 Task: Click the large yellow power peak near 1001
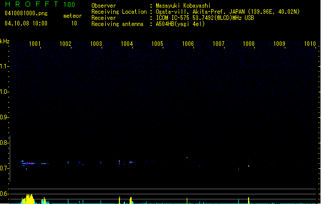pyautogui.click(x=29, y=199)
